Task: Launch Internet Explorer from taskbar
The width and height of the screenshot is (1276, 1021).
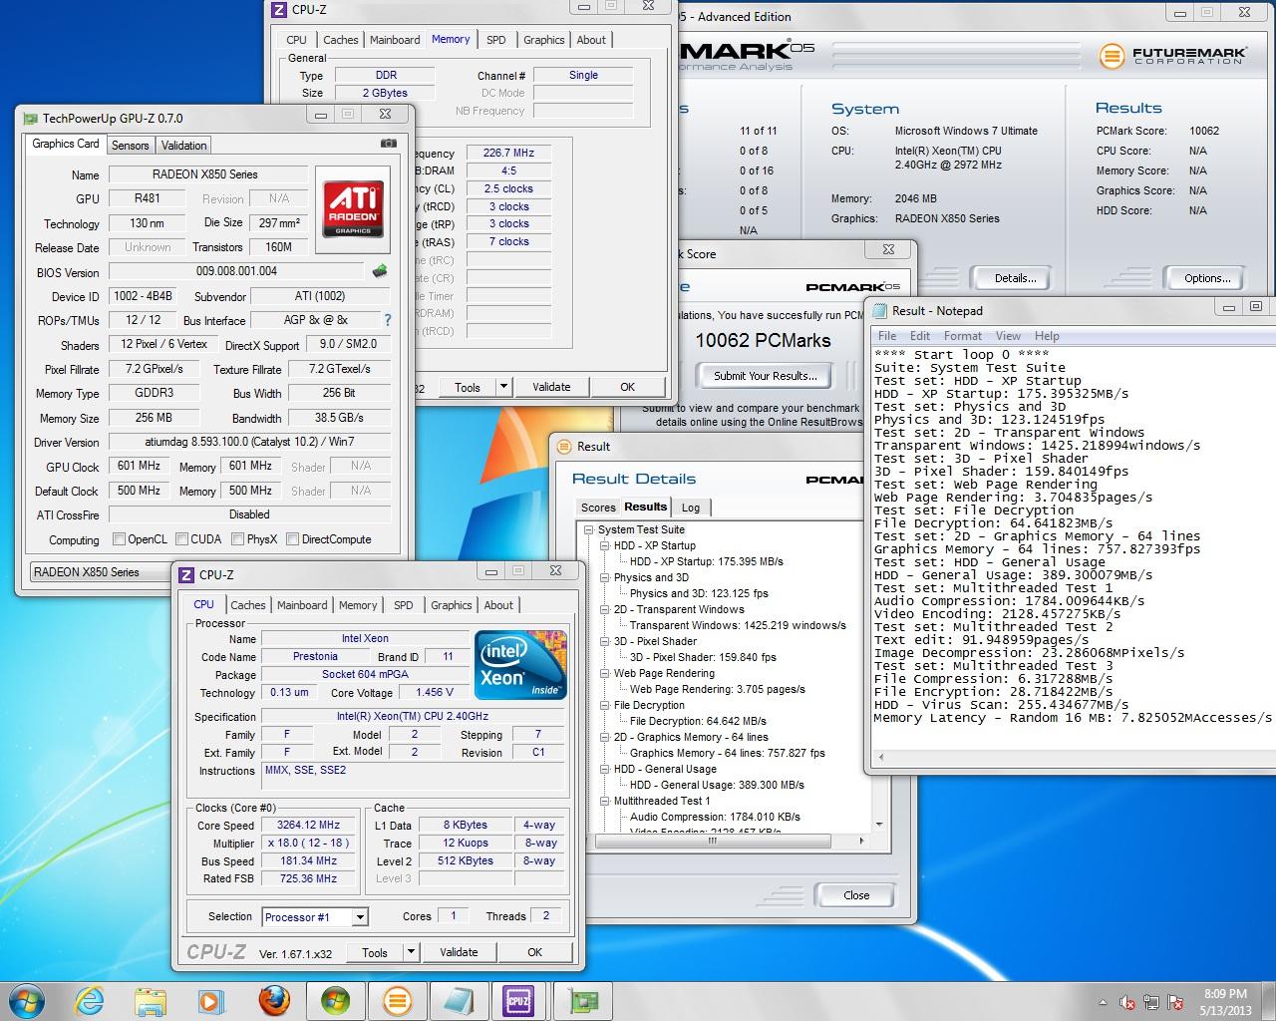Action: coord(90,1000)
